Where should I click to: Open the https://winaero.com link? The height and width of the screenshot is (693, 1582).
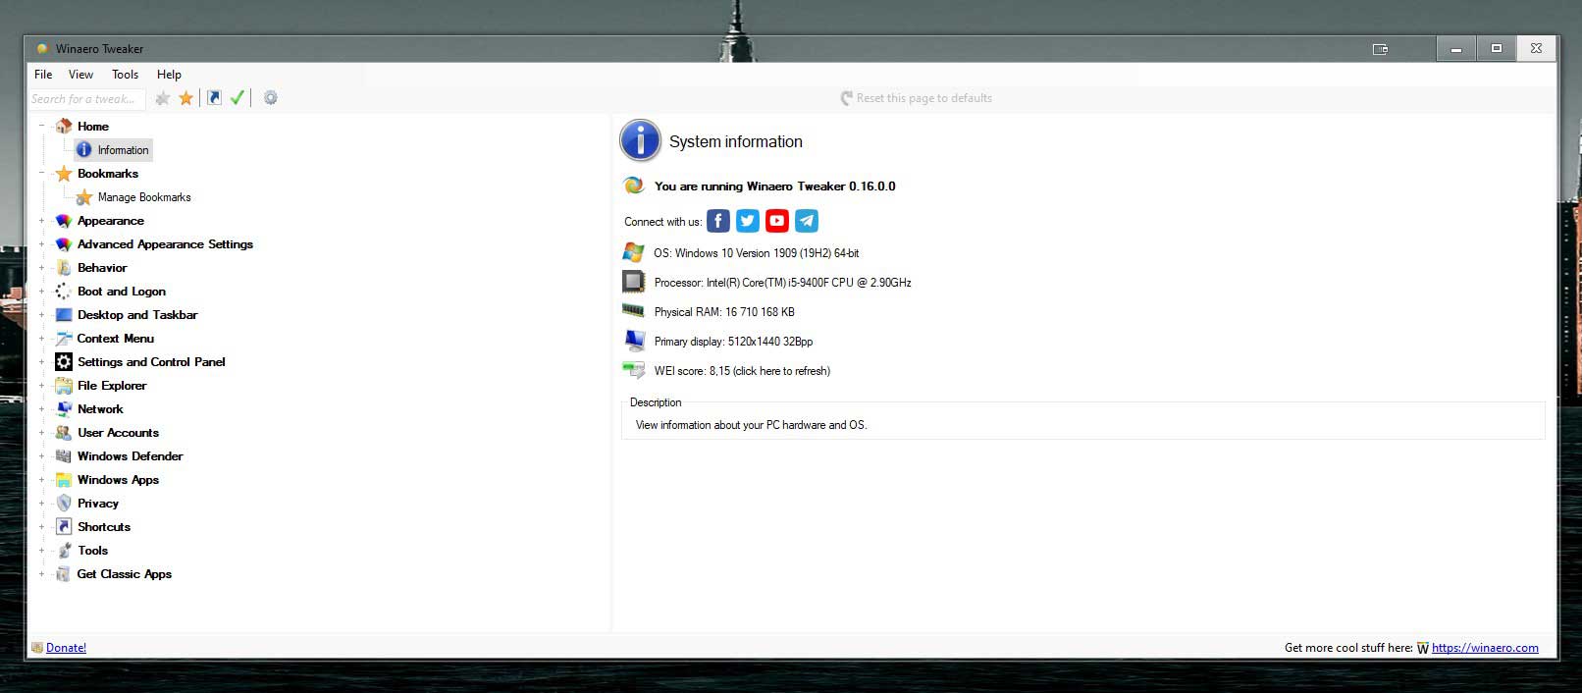[x=1485, y=648]
